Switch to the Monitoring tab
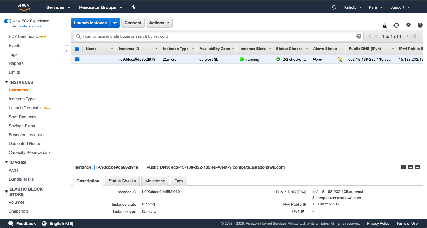427x228 pixels. (x=155, y=181)
